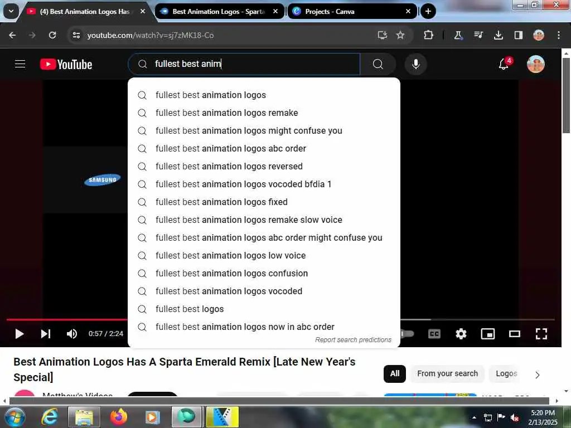Image resolution: width=571 pixels, height=428 pixels.
Task: Open Windows Explorer folder in taskbar
Action: (x=84, y=417)
